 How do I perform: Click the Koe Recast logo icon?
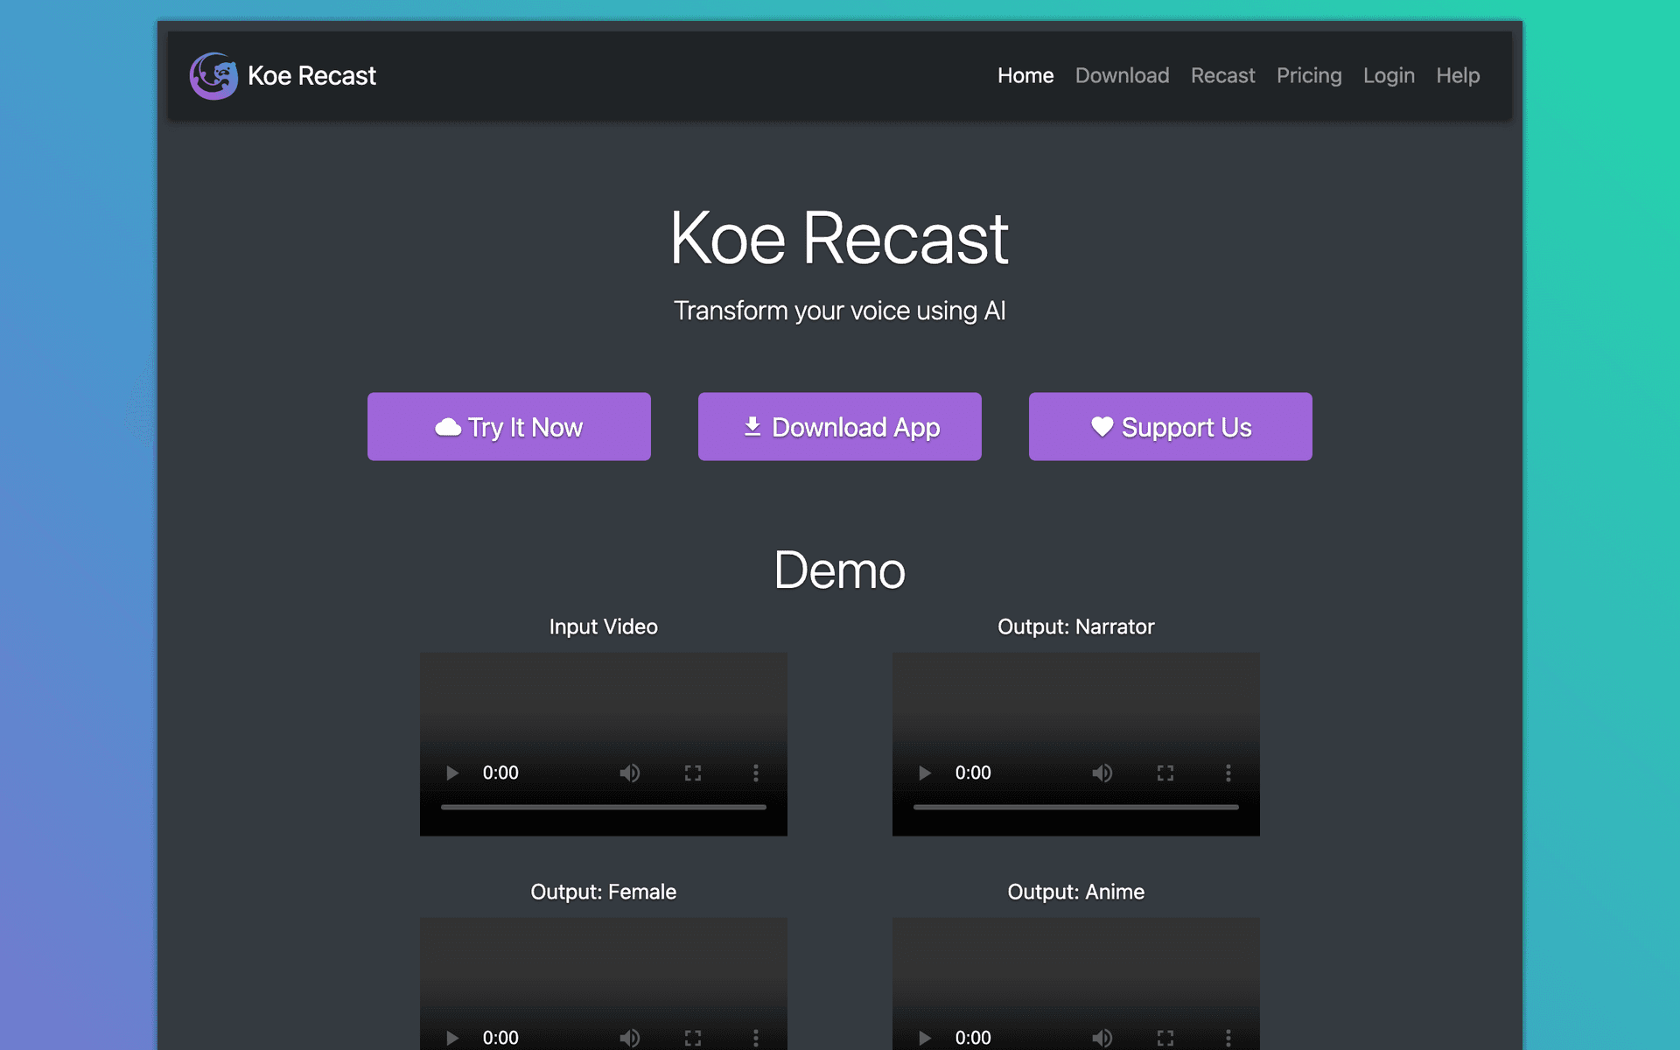coord(213,76)
